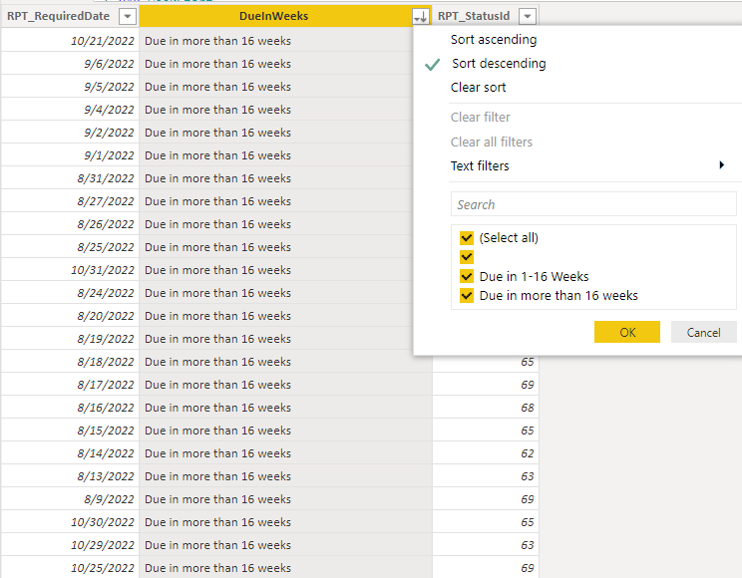This screenshot has width=742, height=578.
Task: Focus the Search box in the filter panel
Action: 593,204
